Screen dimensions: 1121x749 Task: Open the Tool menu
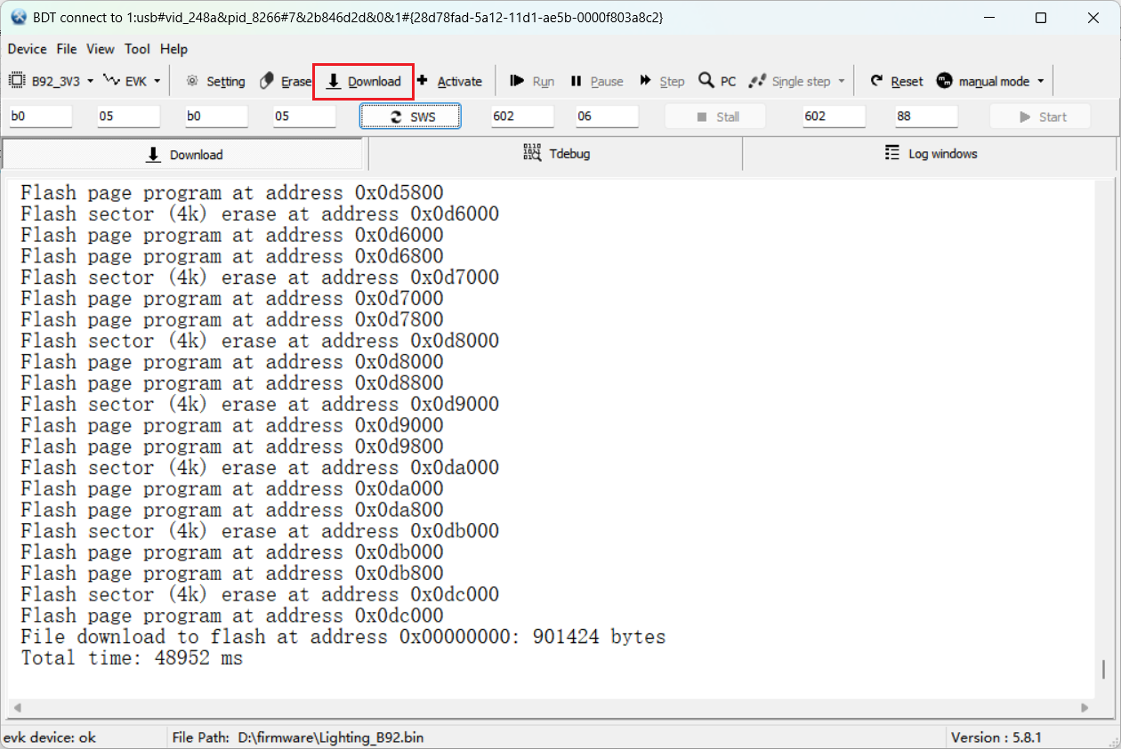click(x=137, y=49)
